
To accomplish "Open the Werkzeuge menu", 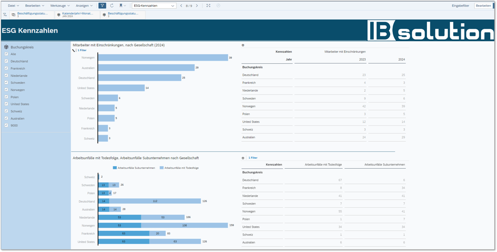I will pyautogui.click(x=60, y=6).
